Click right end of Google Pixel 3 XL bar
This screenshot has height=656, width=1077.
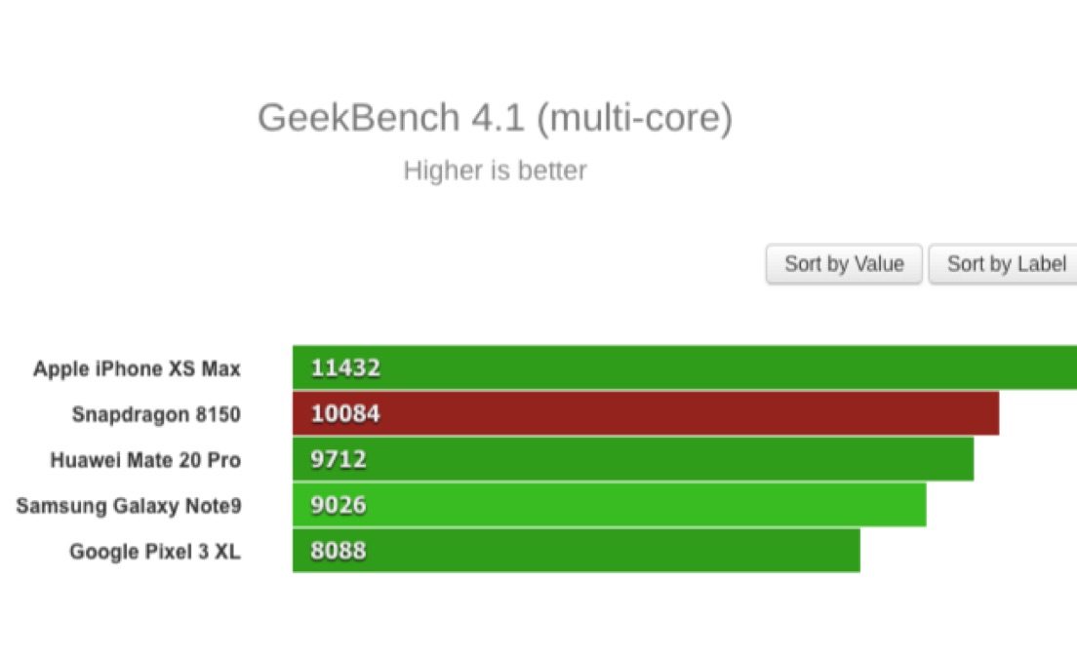tap(847, 552)
